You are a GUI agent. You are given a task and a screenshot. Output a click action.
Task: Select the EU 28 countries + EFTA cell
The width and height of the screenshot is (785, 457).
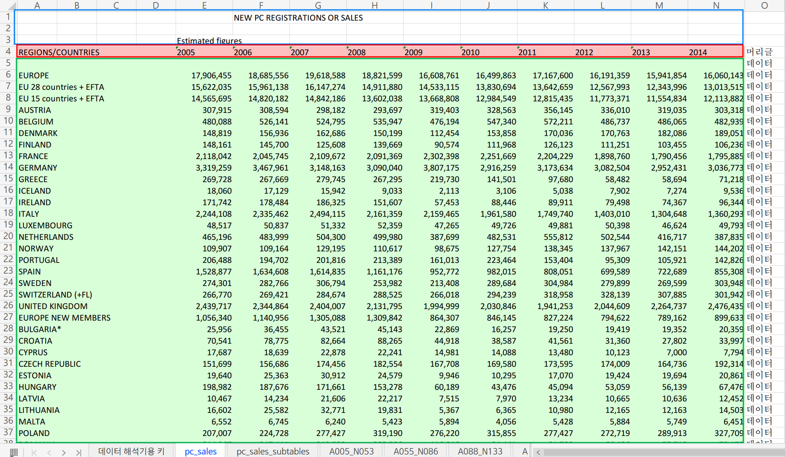tap(61, 87)
